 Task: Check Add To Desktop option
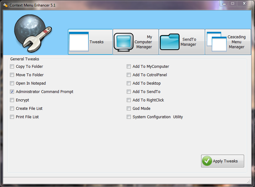pyautogui.click(x=129, y=83)
